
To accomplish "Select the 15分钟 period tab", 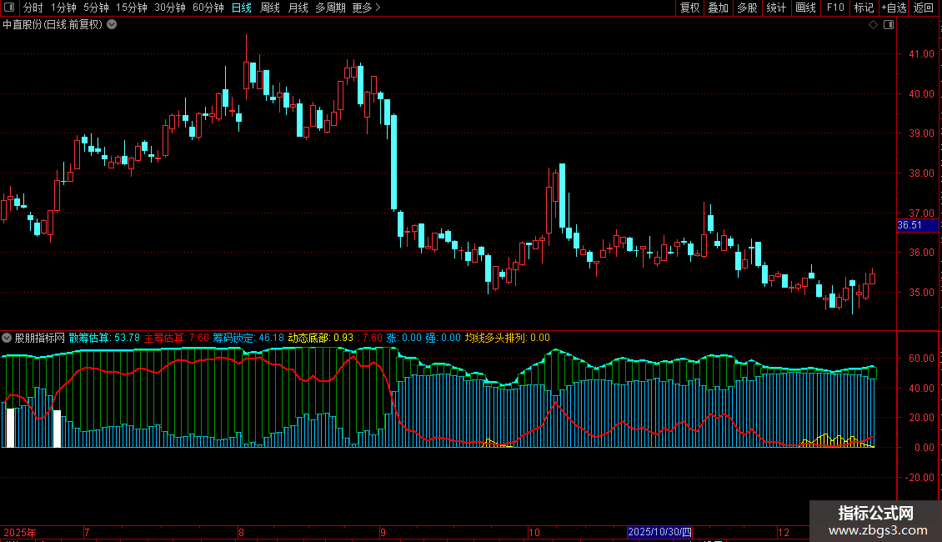I will coord(132,8).
